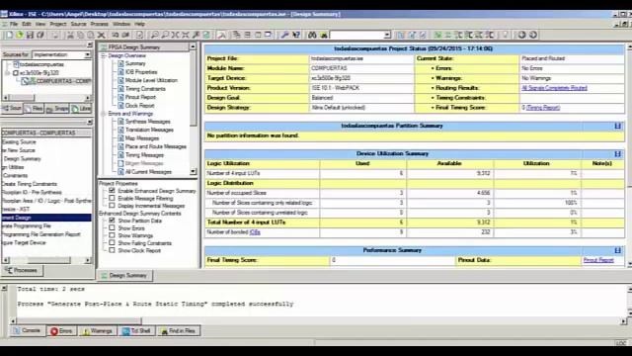The width and height of the screenshot is (632, 356).
Task: Open the All Signals Completely Routed link
Action: [554, 88]
